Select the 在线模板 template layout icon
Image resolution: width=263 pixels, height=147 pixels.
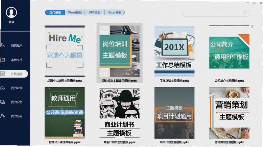click(2, 74)
